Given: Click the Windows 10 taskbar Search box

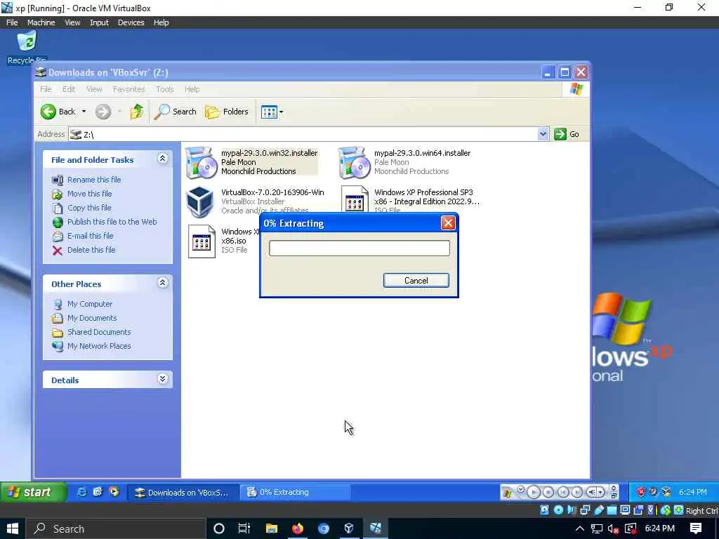Looking at the screenshot, I should (x=115, y=528).
